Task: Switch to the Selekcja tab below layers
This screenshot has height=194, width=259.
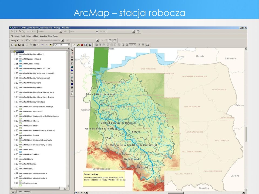Action: (x=27, y=192)
